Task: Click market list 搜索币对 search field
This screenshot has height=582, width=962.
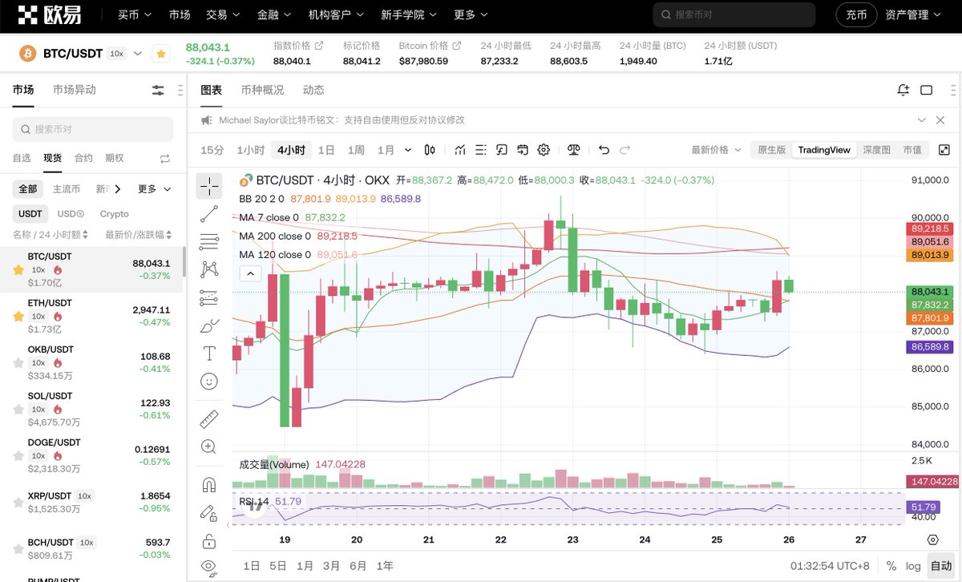Action: (93, 129)
